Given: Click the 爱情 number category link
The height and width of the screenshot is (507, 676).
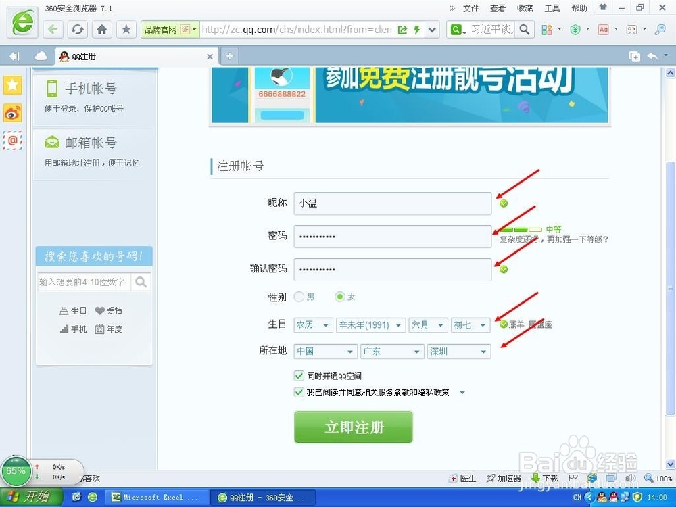Looking at the screenshot, I should pyautogui.click(x=109, y=310).
